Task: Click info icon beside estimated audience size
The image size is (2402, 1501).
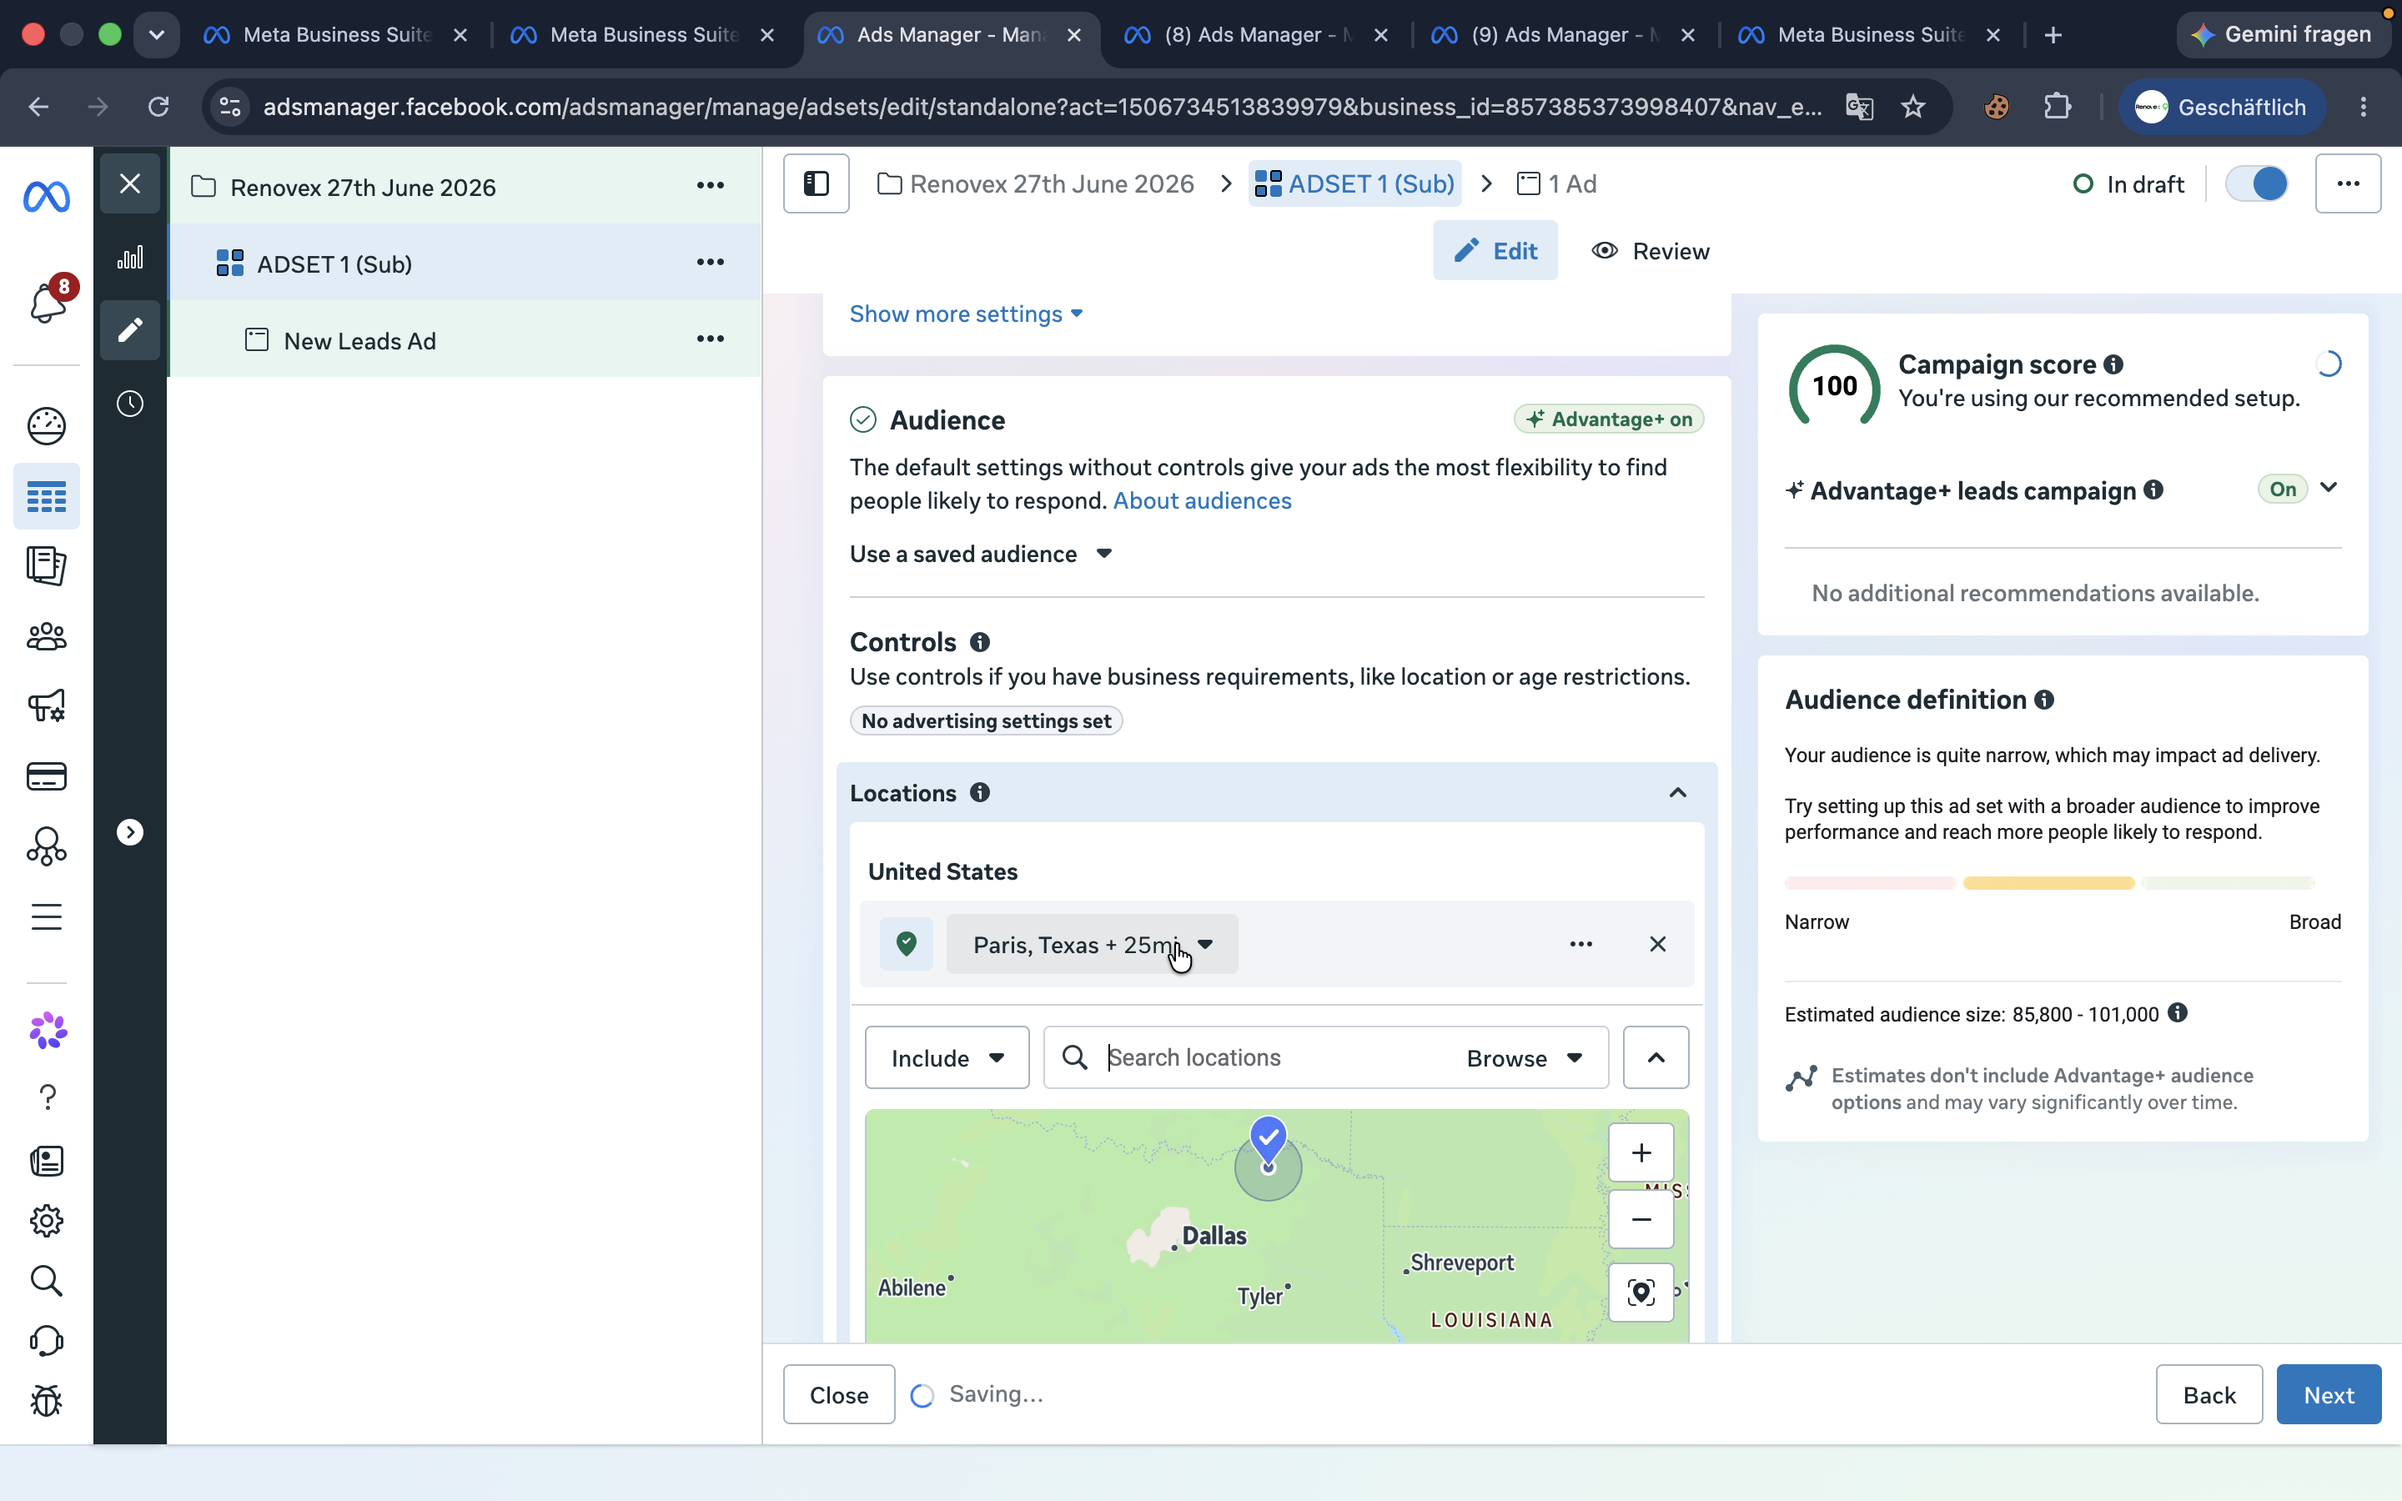Action: (2177, 1012)
